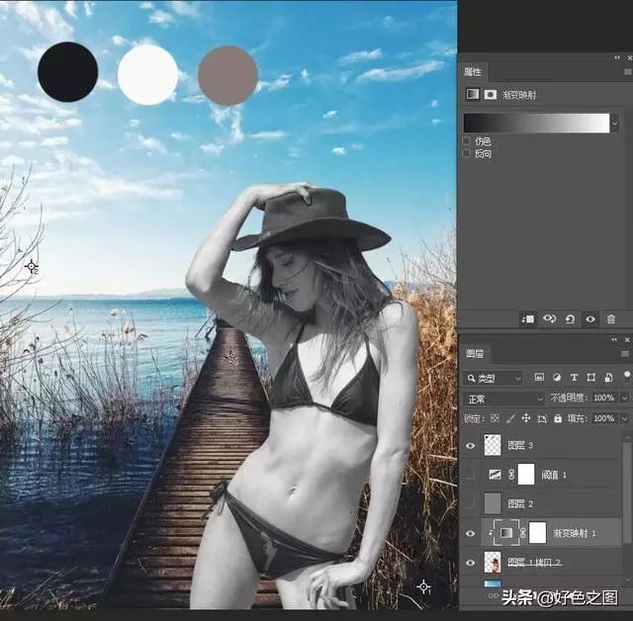Screen dimensions: 633x621
Task: Click the clip to layer icon in Properties
Action: pos(529,318)
